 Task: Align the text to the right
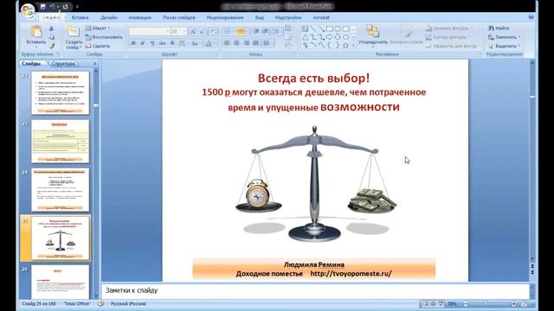click(246, 43)
